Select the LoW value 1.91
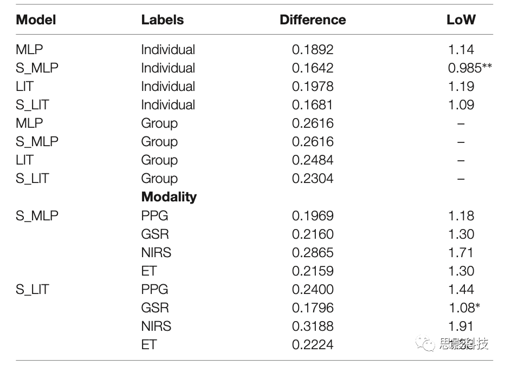The width and height of the screenshot is (505, 366). tap(461, 326)
